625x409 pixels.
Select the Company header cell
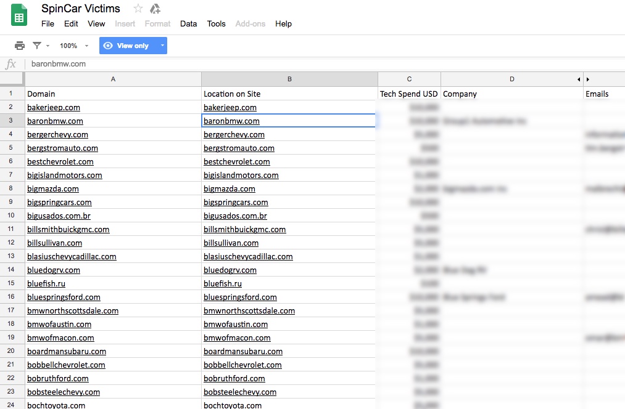click(x=512, y=94)
